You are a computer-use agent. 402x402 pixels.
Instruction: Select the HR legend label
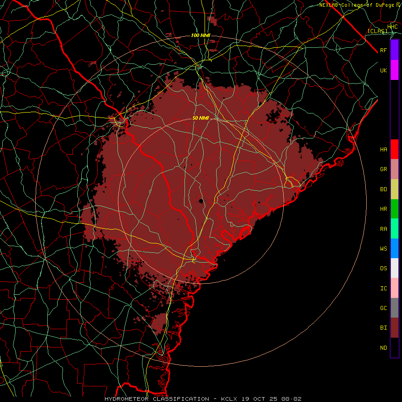click(x=384, y=209)
